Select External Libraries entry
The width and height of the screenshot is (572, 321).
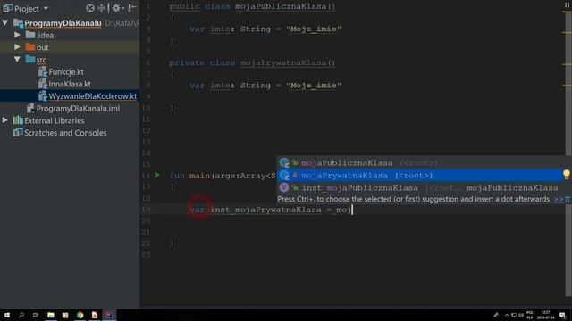click(x=54, y=120)
